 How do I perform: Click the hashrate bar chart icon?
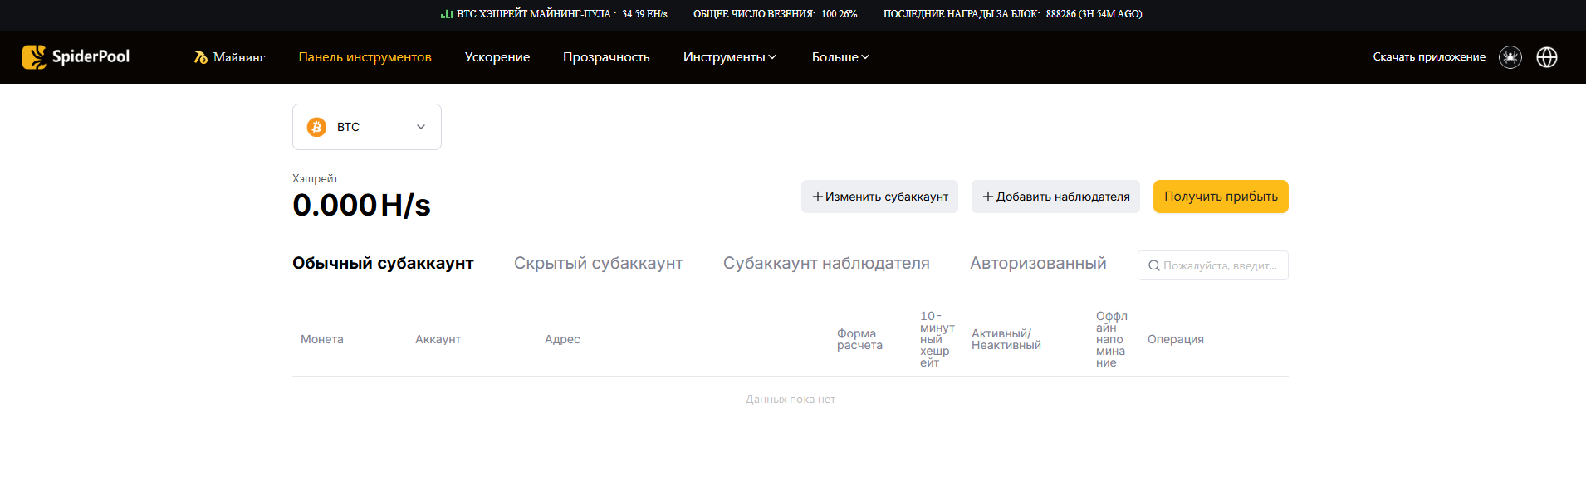point(447,14)
